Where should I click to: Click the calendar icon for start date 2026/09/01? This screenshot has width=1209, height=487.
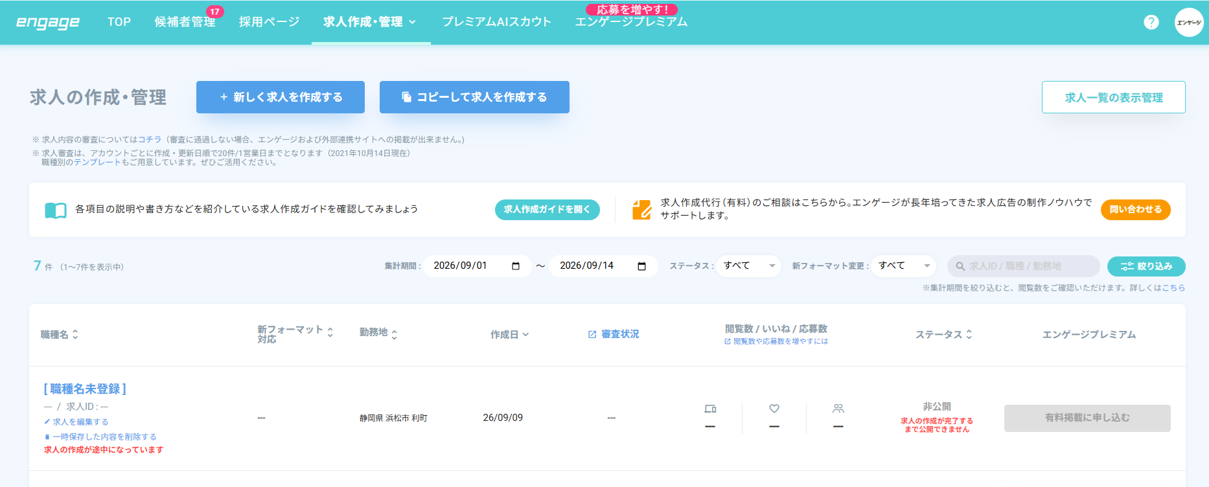tap(516, 266)
